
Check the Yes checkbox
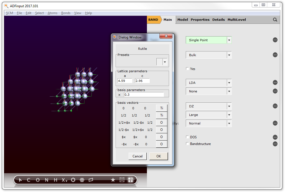click(x=187, y=69)
